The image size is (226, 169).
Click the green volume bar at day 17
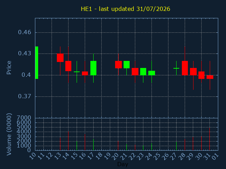click(93, 145)
